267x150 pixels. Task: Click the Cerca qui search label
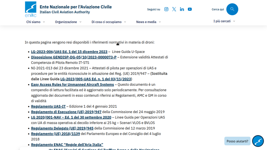pyautogui.click(x=218, y=9)
